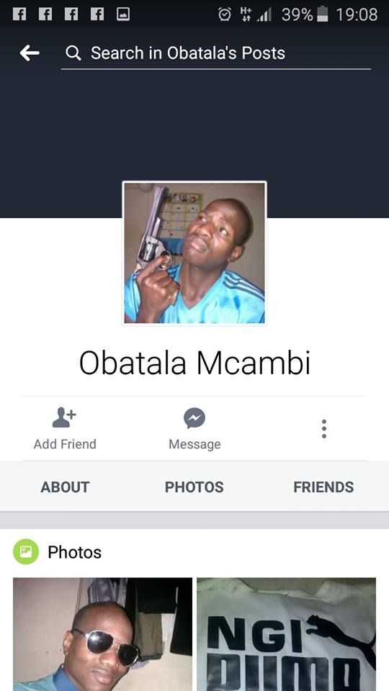This screenshot has width=389, height=691.
Task: Tap the green Photos section icon
Action: pos(26,551)
